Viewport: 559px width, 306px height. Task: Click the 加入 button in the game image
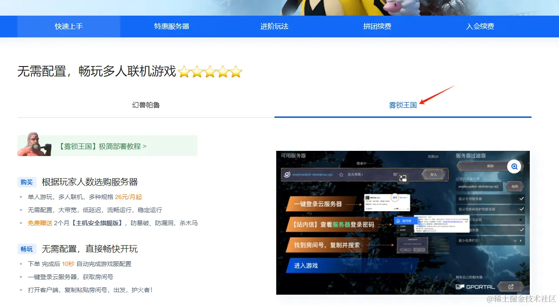(x=434, y=174)
